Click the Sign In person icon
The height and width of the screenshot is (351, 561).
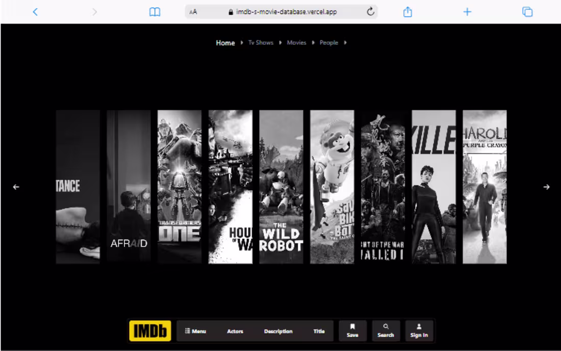[419, 328]
